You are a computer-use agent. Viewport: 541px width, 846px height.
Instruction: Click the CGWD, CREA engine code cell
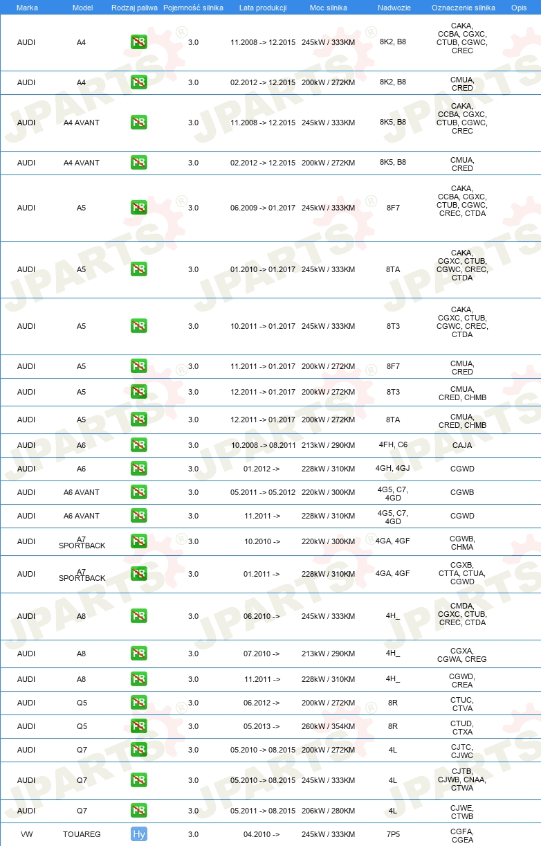tap(462, 681)
